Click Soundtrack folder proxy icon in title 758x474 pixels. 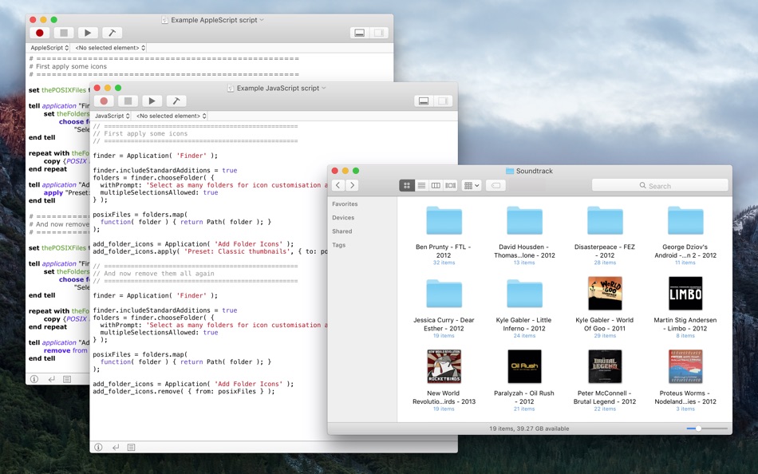[x=510, y=171]
